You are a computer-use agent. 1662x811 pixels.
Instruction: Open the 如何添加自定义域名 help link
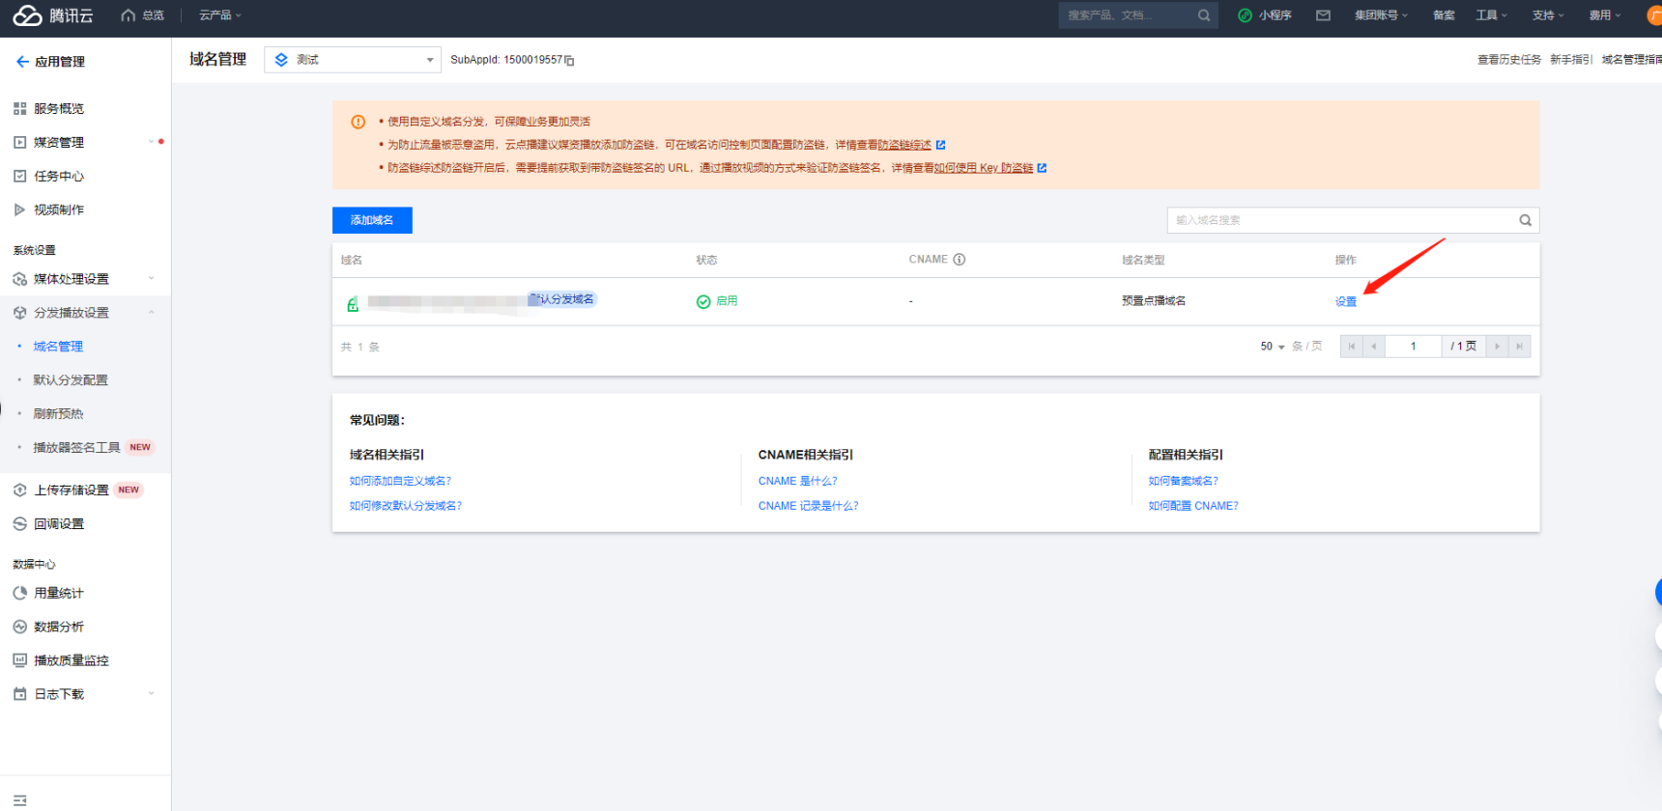click(x=400, y=481)
